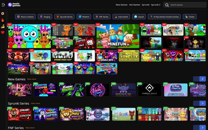Go to Sprunki 2 in the top navigation
The image size is (208, 130).
[156, 5]
